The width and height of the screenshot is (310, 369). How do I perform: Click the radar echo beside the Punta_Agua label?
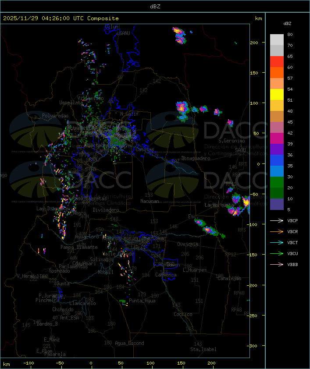pyautogui.click(x=123, y=302)
